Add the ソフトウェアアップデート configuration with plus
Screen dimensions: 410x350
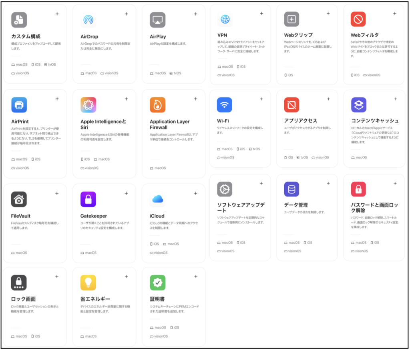[x=261, y=183]
